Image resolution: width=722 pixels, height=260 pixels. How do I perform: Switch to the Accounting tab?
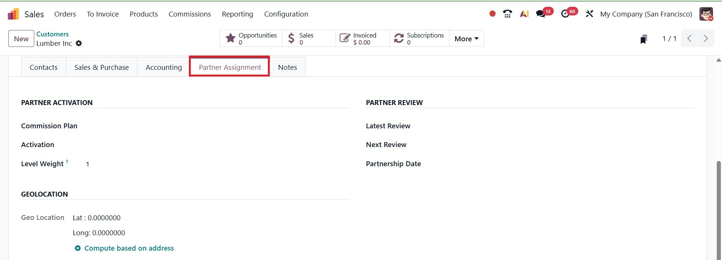click(x=164, y=67)
